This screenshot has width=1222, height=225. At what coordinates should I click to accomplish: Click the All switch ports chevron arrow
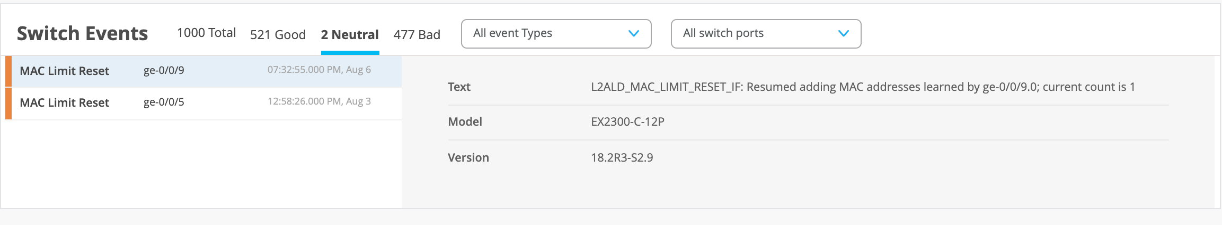pos(844,34)
